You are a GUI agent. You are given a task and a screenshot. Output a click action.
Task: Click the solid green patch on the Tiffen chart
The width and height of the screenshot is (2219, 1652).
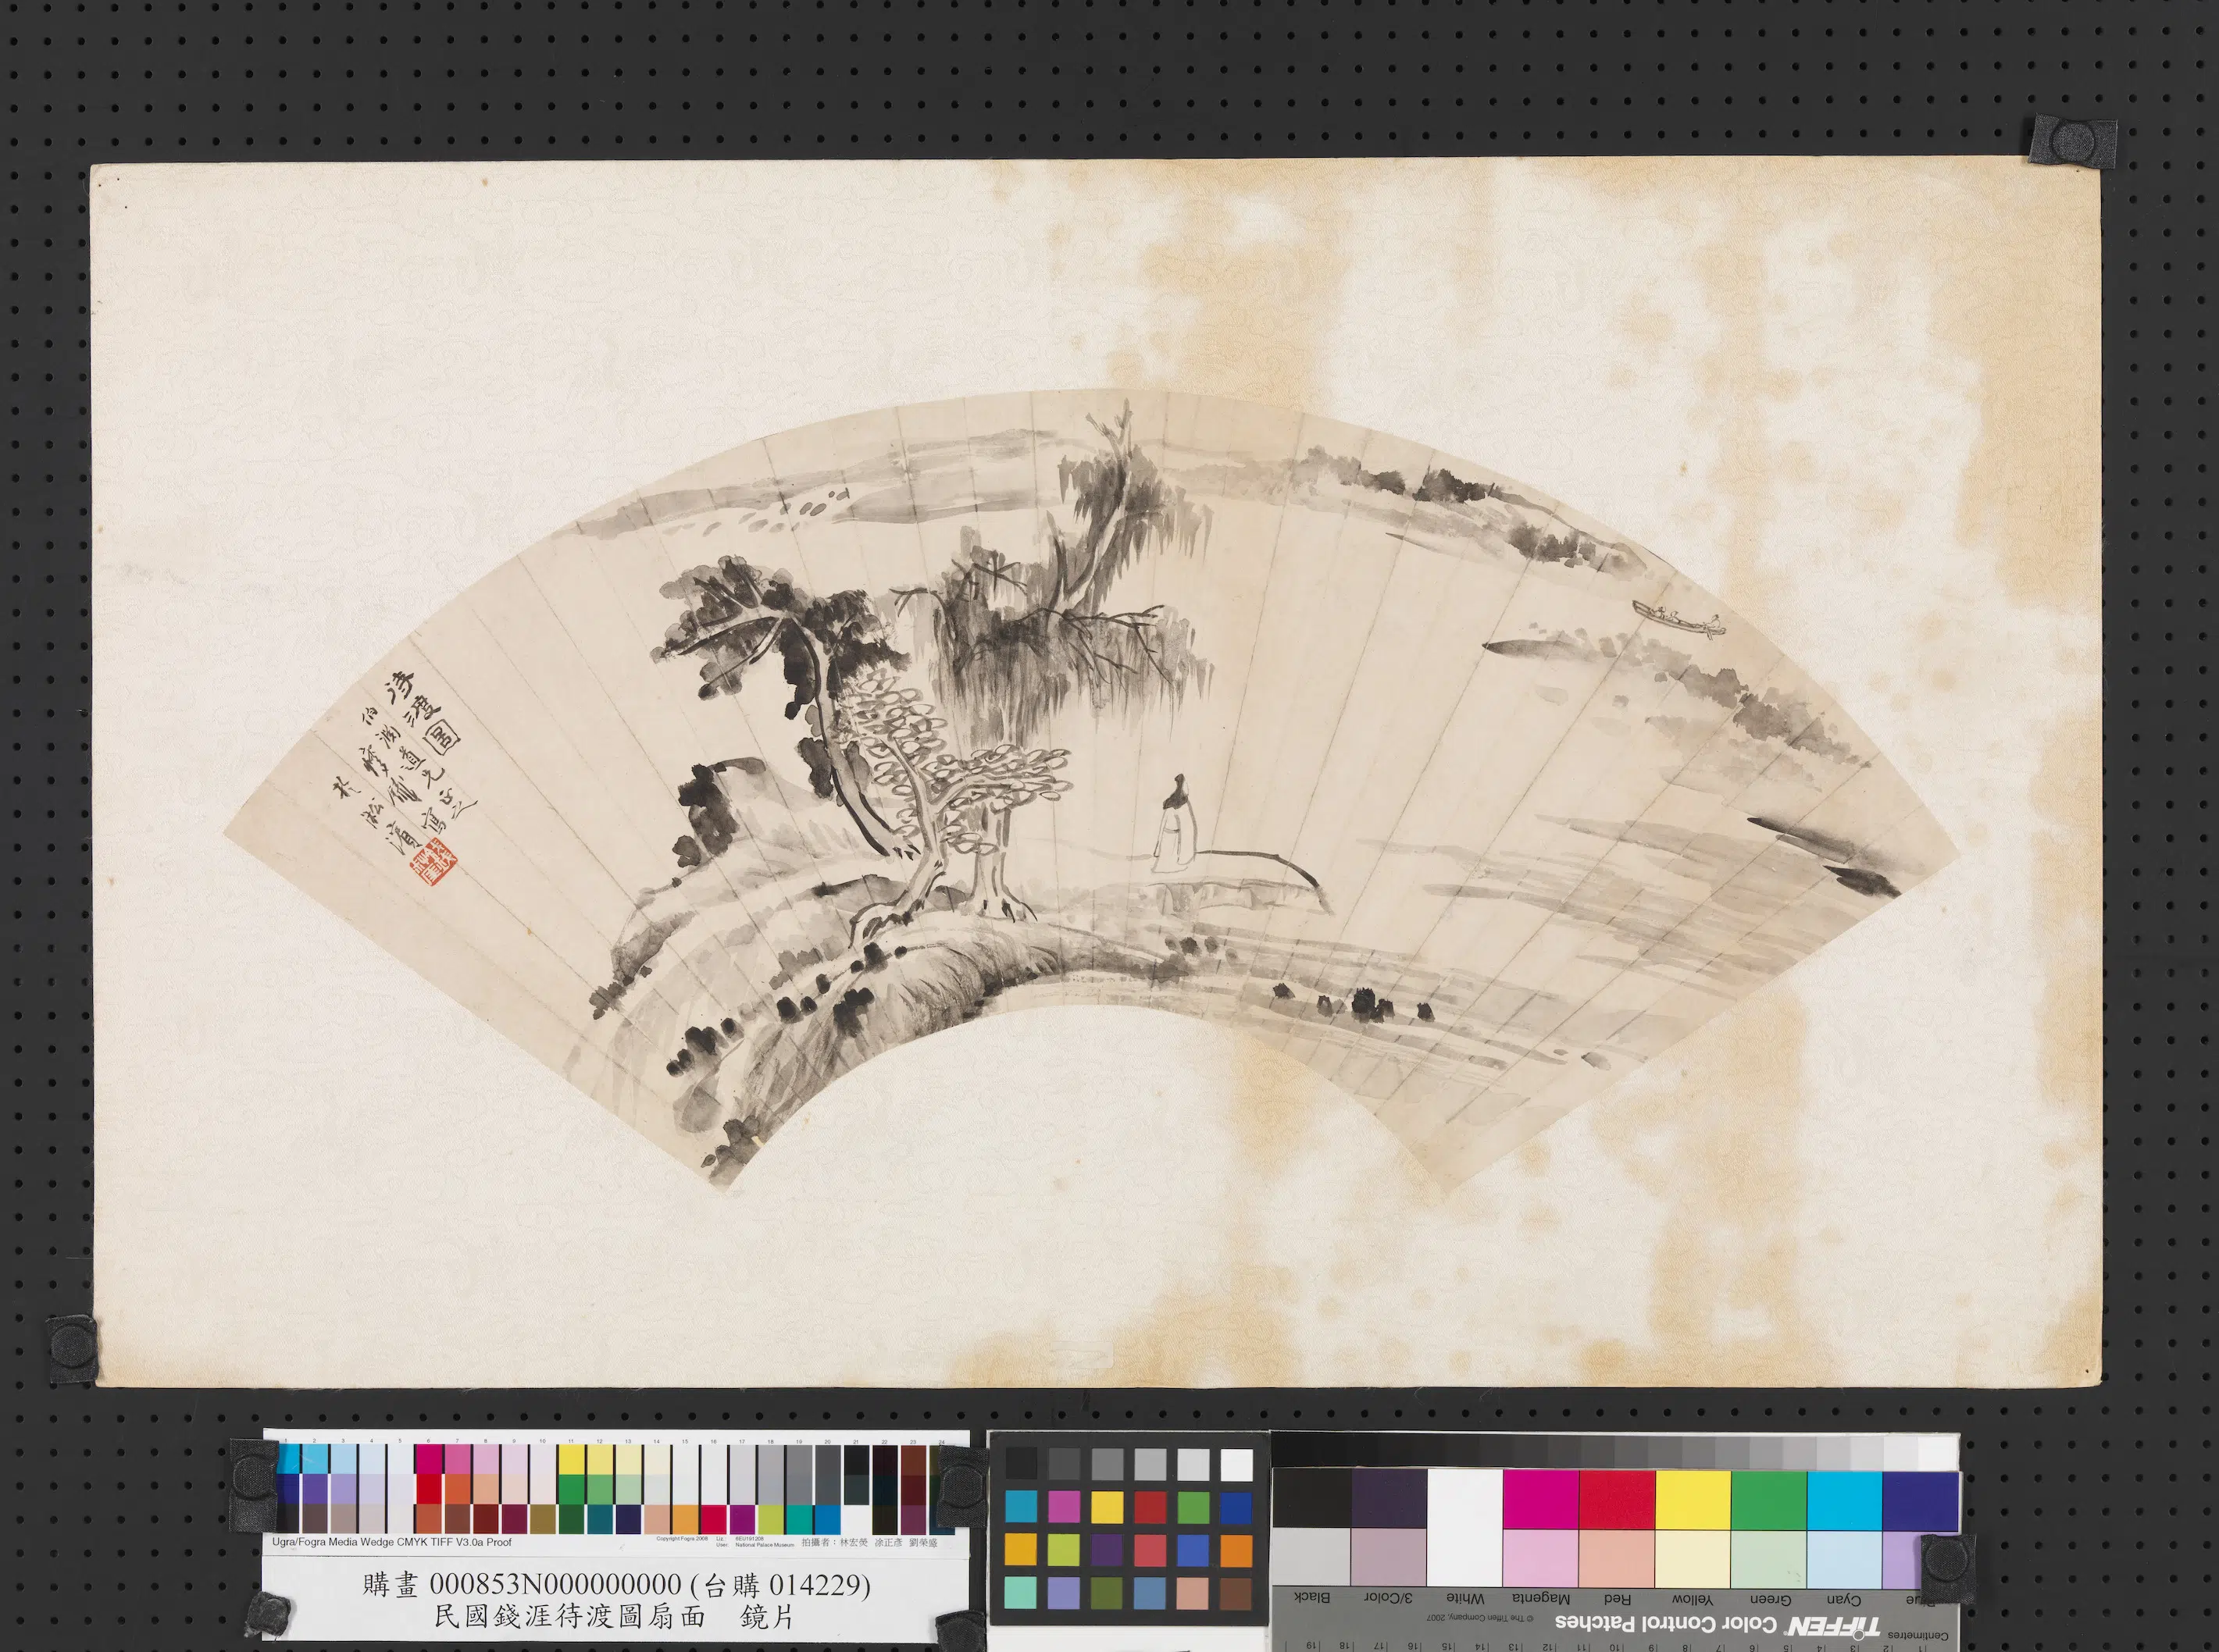coord(1769,1500)
